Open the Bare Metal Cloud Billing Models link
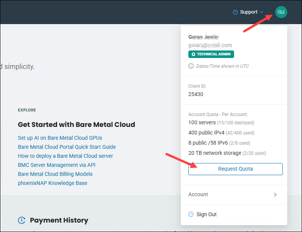The width and height of the screenshot is (302, 232). 55,174
